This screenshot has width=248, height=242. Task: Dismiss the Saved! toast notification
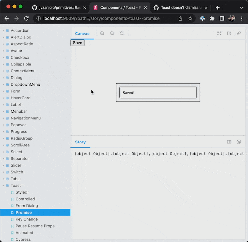[158, 92]
